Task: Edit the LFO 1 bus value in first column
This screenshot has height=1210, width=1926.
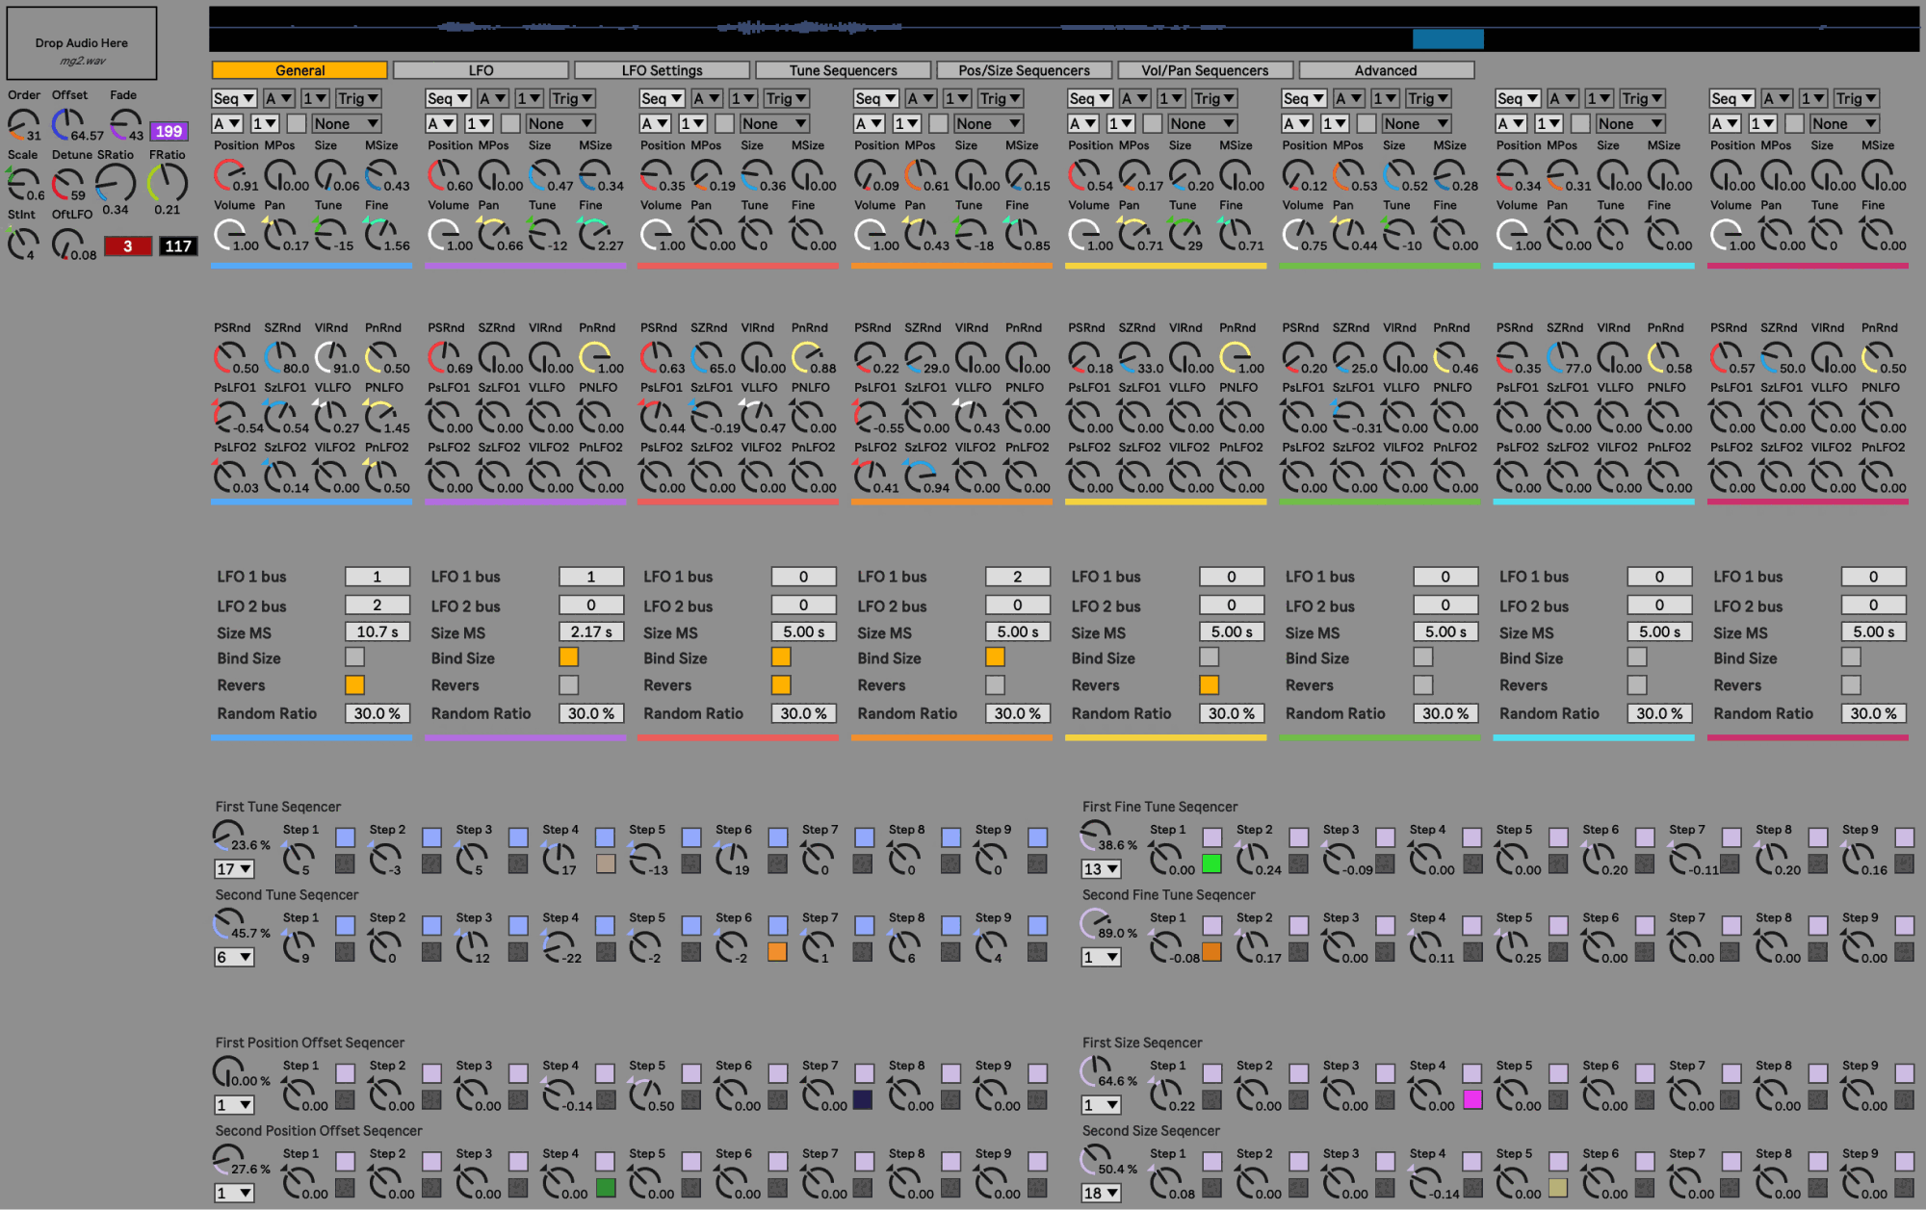Action: (x=377, y=576)
